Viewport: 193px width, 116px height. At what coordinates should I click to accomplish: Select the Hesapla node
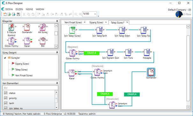[147, 52]
